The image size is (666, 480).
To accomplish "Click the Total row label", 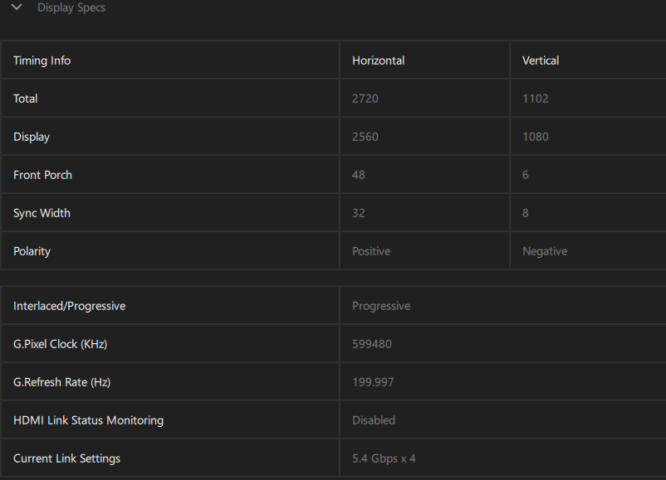I will click(x=26, y=99).
